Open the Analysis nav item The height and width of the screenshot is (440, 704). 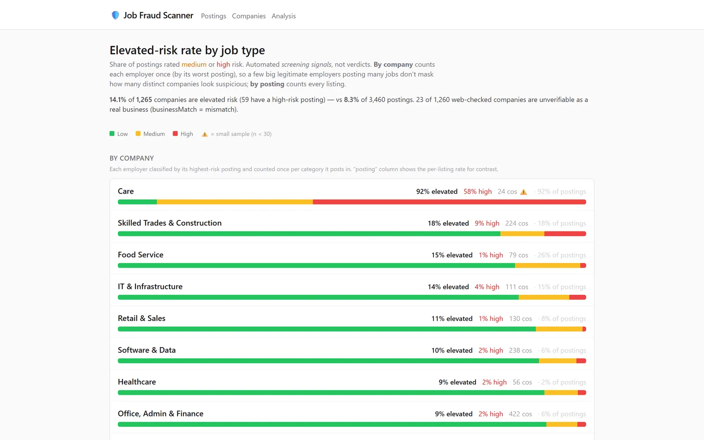(x=283, y=16)
